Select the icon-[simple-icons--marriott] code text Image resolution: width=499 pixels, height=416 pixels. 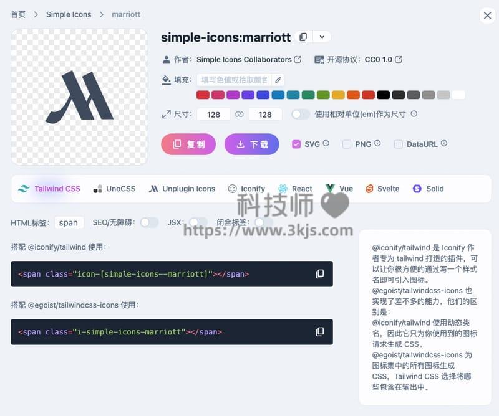coord(133,274)
